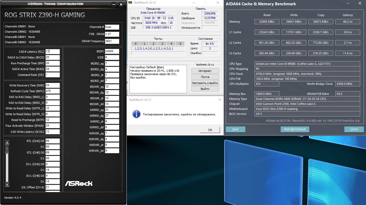Click the TestMem5 title bar app icon
366x205 pixels.
pos(130,3)
